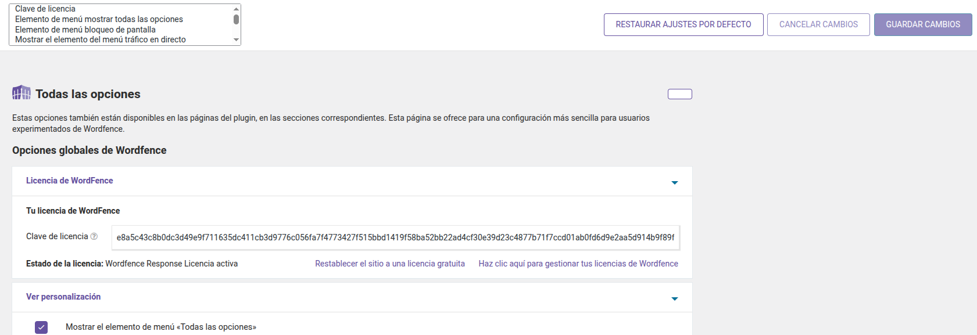Click the Todas las opciones heading
This screenshot has width=977, height=335.
tap(88, 94)
